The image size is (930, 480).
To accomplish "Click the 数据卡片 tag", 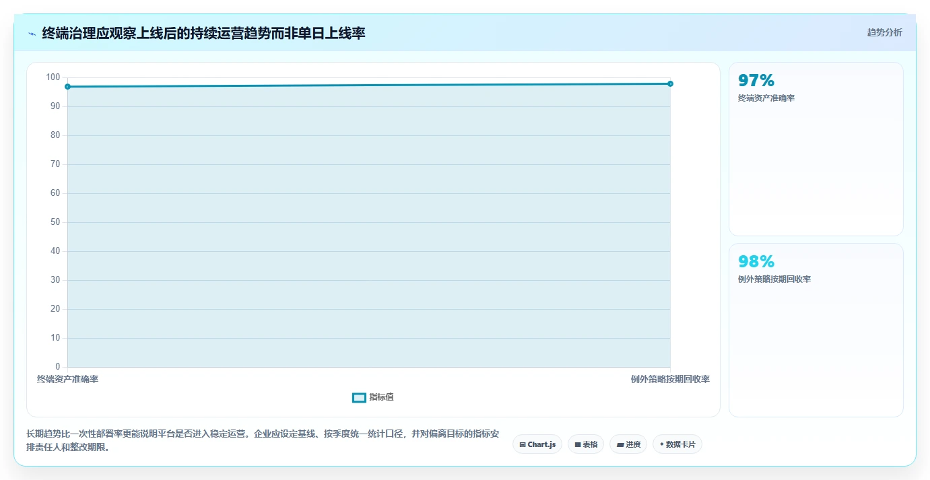I will pos(677,444).
